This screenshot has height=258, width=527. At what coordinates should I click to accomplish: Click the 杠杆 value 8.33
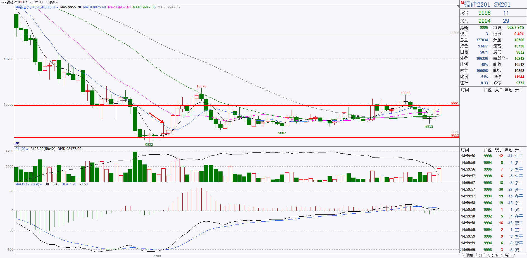click(x=484, y=83)
